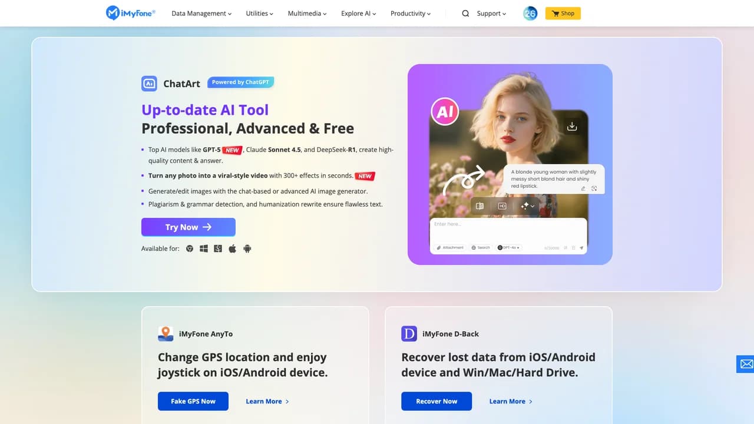The width and height of the screenshot is (754, 424).
Task: Click the pink AI circle badge
Action: [x=445, y=111]
